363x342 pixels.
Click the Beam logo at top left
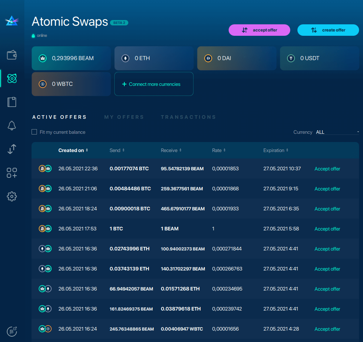12,21
